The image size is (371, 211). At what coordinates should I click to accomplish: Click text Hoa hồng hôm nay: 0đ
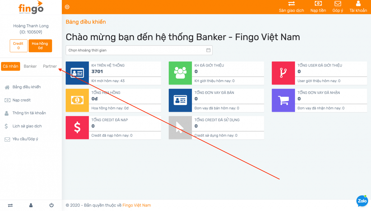click(110, 108)
